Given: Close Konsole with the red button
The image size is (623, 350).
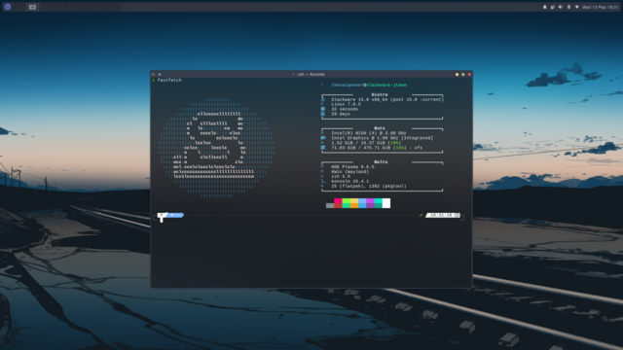Looking at the screenshot, I should 469,74.
